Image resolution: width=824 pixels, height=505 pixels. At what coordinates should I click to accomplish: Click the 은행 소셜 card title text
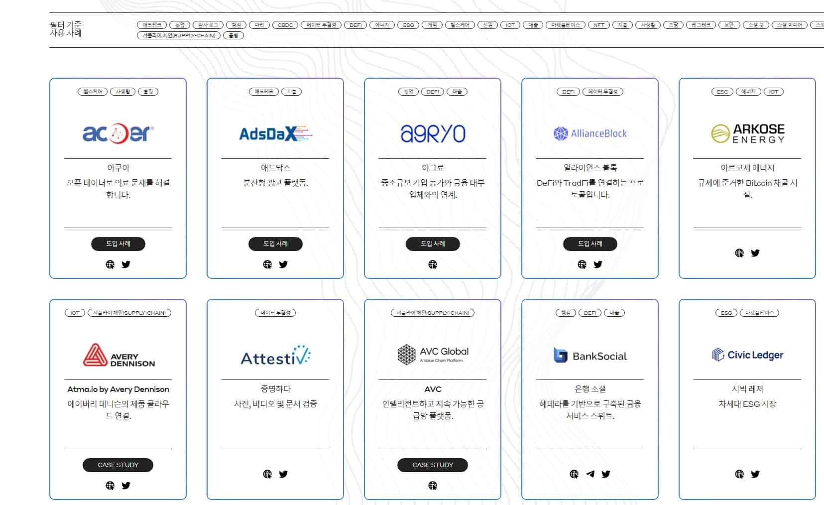(x=590, y=389)
